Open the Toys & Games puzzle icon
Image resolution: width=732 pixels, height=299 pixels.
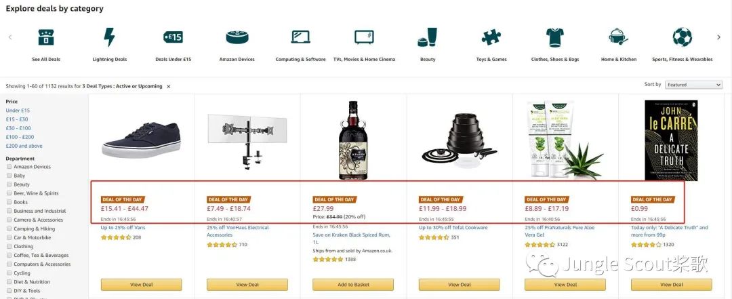(491, 37)
